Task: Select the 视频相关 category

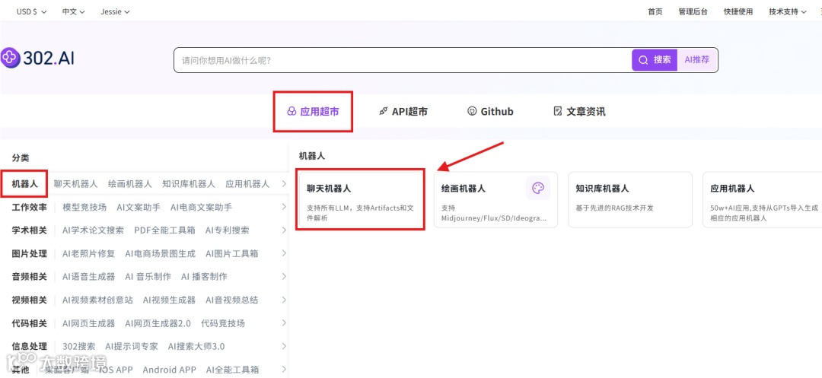Action: tap(30, 300)
